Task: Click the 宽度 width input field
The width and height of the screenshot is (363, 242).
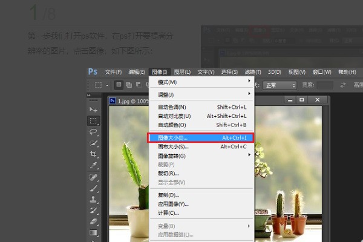Action: click(x=325, y=85)
